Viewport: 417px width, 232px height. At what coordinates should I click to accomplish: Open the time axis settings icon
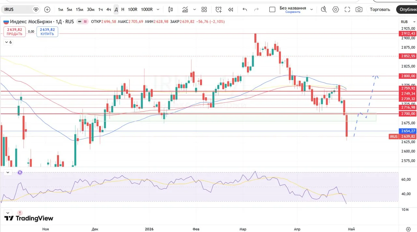408,229
